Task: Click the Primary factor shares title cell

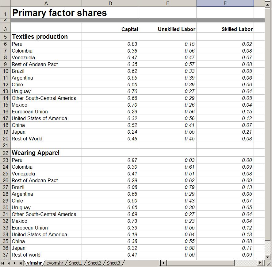Action: (59, 13)
